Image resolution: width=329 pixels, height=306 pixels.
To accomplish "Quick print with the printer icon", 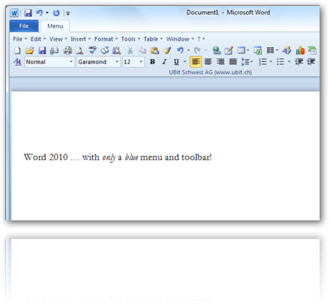I will 68,51.
